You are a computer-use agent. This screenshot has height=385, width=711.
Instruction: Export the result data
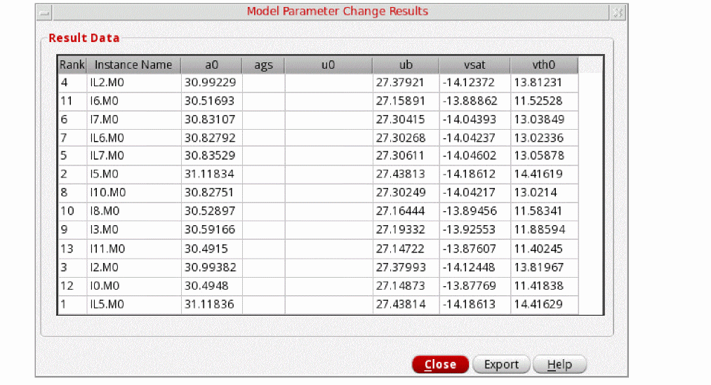tap(501, 364)
